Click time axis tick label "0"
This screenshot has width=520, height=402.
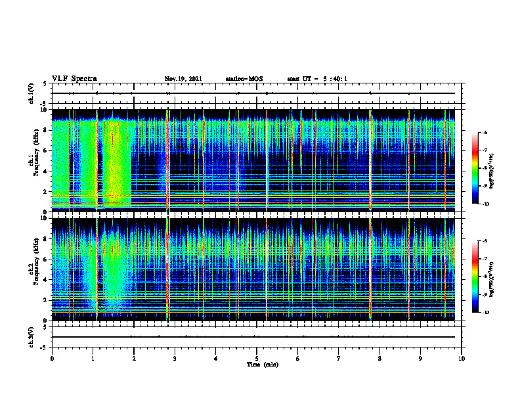pyautogui.click(x=52, y=359)
